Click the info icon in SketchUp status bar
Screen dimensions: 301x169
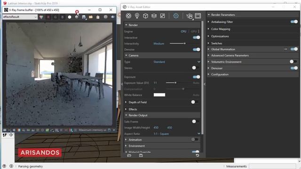pos(11,166)
